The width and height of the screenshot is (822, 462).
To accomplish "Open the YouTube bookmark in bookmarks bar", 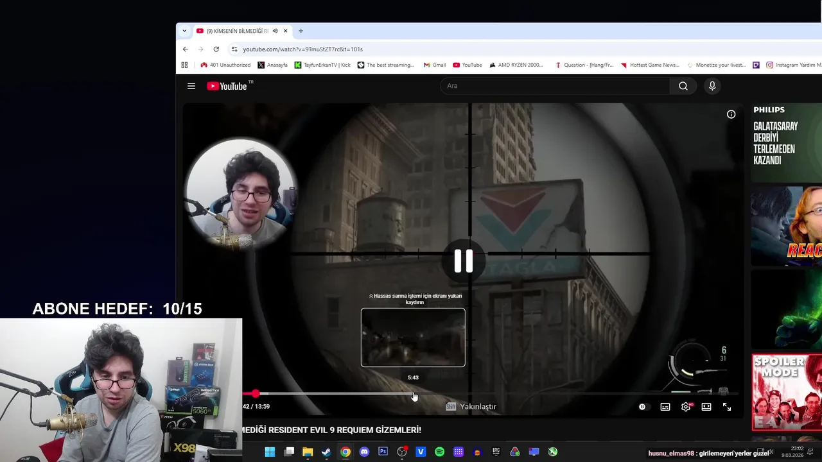I will click(x=467, y=65).
